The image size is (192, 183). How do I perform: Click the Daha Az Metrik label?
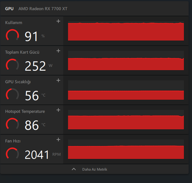pyautogui.click(x=95, y=169)
